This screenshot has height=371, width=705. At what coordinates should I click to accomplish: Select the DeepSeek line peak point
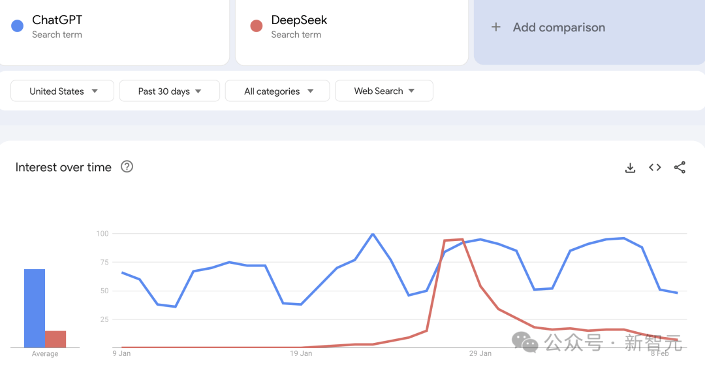click(462, 239)
